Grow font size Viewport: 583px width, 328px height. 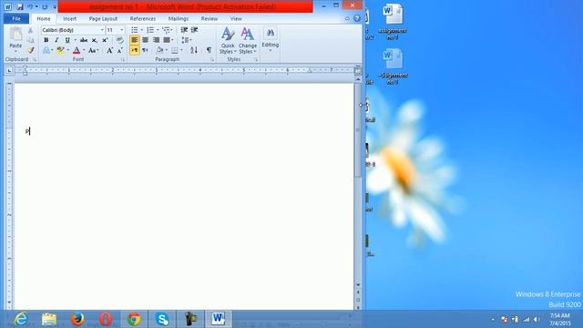(109, 50)
